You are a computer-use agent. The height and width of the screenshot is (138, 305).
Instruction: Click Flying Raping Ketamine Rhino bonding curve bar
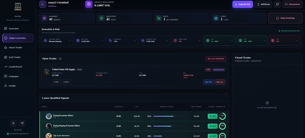coord(170,126)
